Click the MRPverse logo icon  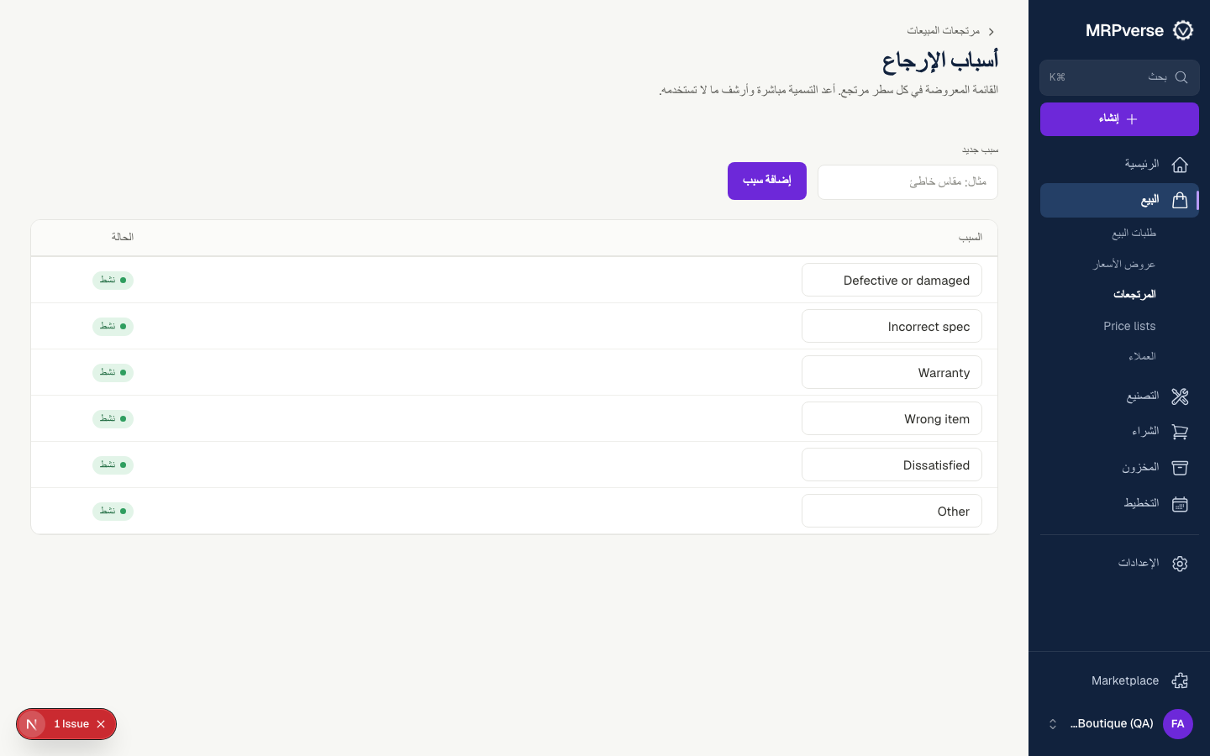pyautogui.click(x=1183, y=30)
